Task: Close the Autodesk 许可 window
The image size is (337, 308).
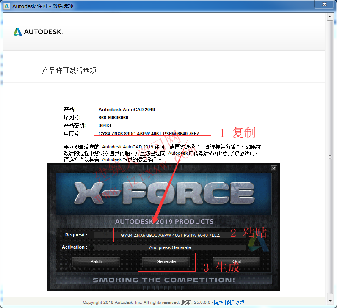Action: click(x=324, y=4)
